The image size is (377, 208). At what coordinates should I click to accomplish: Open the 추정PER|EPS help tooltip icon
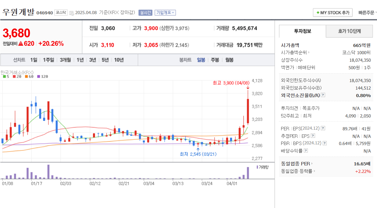[x=312, y=136]
